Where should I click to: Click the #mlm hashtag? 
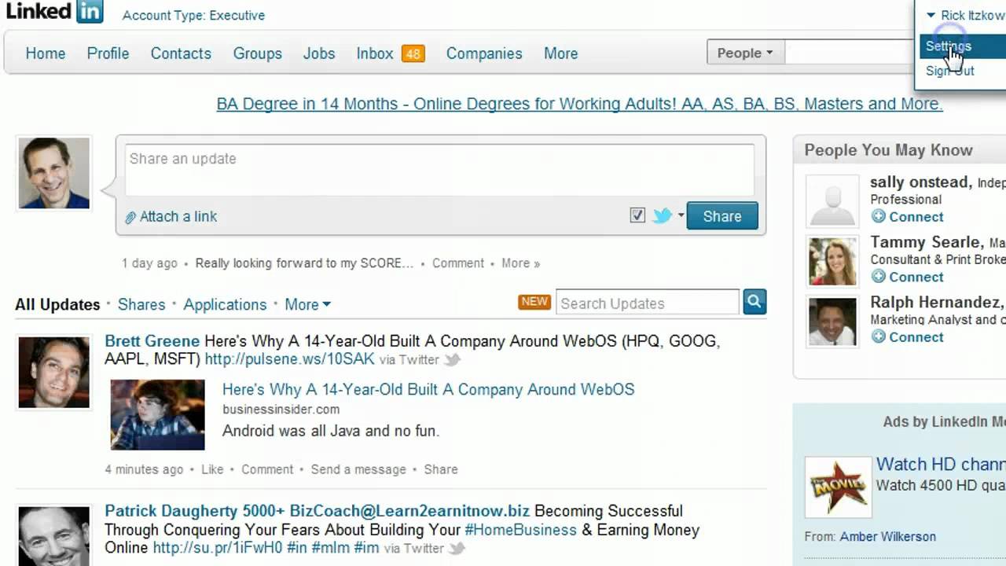tap(332, 548)
